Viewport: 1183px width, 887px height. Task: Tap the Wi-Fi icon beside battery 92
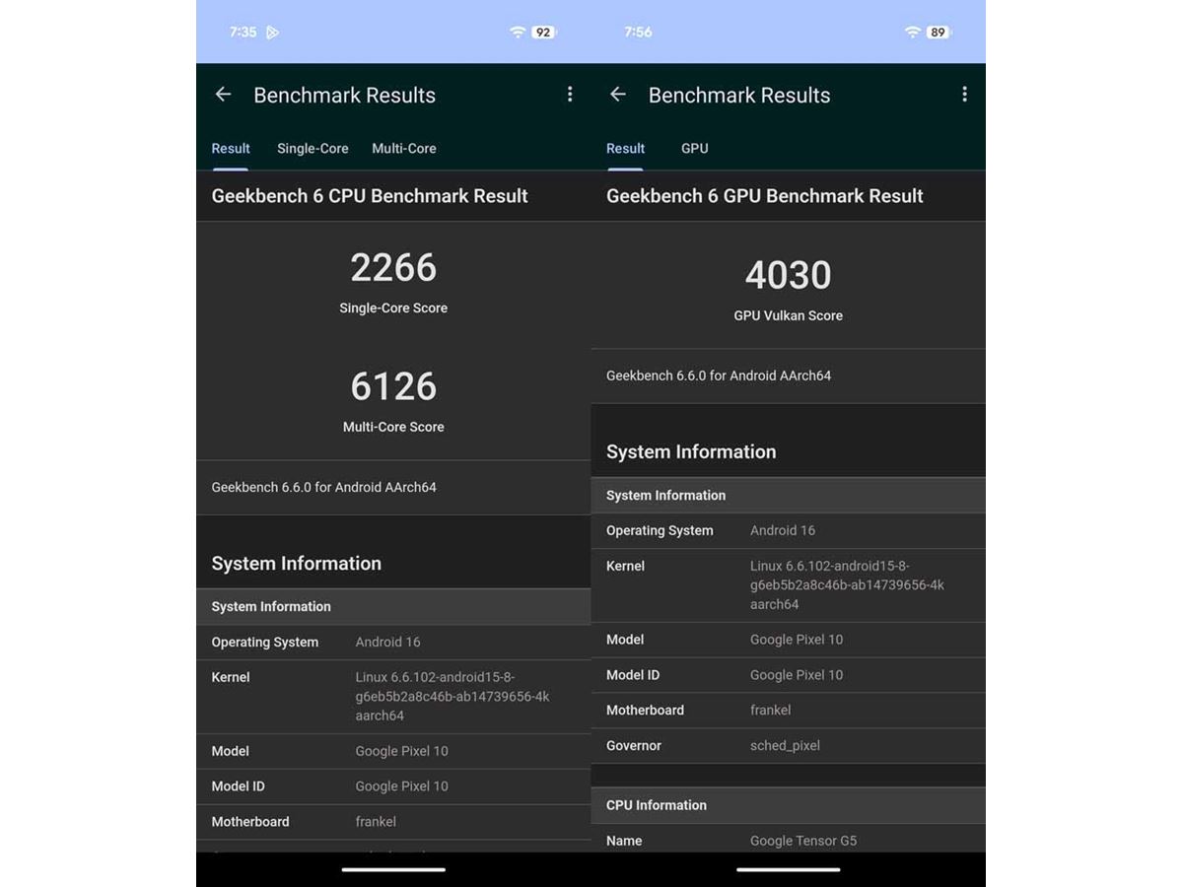tap(518, 33)
